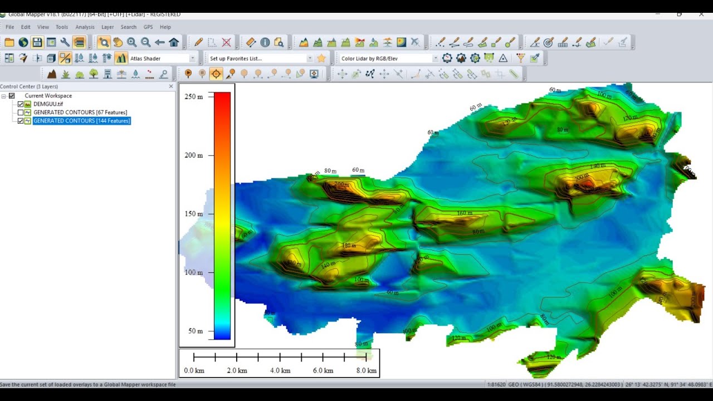Image resolution: width=713 pixels, height=401 pixels.
Task: Click the yellow star favorites icon
Action: click(x=321, y=58)
